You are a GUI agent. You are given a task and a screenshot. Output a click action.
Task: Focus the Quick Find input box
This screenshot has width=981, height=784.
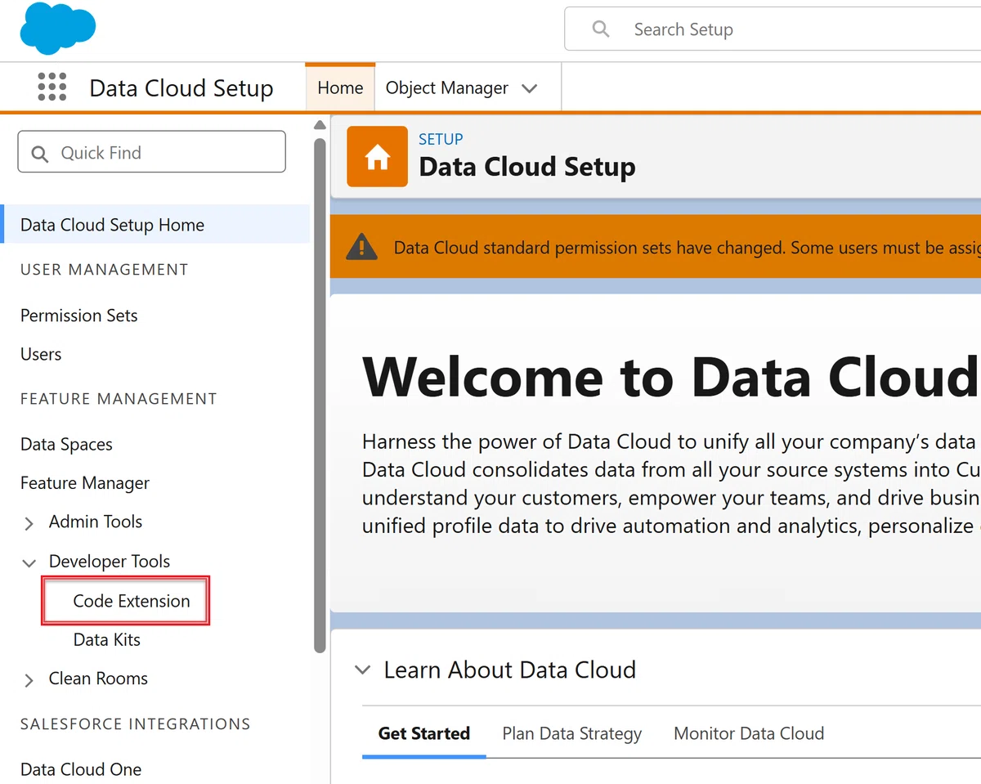pyautogui.click(x=152, y=152)
